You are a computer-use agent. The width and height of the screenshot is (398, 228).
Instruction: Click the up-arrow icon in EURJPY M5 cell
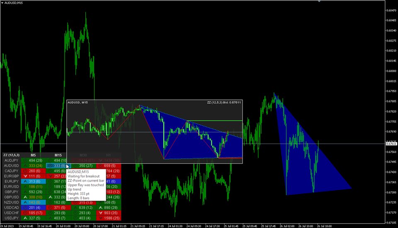pyautogui.click(x=25, y=181)
